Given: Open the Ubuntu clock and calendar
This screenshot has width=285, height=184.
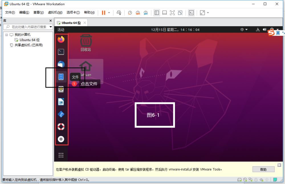Looking at the screenshot, I should (175, 30).
